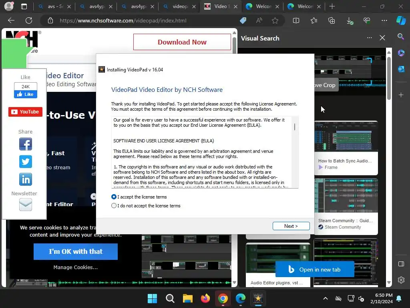The height and width of the screenshot is (308, 410).
Task: Click the NCH Software logo
Action: (x=22, y=42)
